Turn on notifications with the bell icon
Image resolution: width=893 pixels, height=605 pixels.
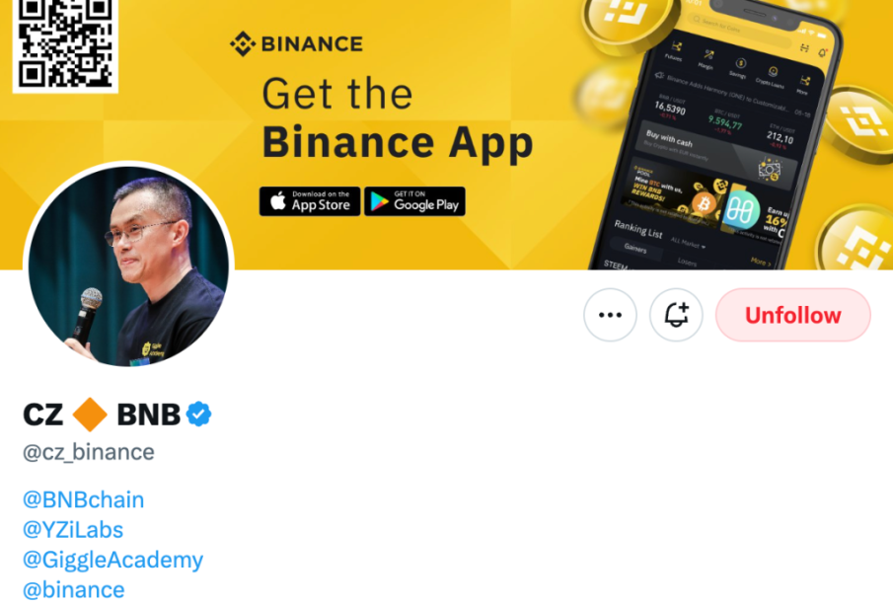pyautogui.click(x=676, y=315)
